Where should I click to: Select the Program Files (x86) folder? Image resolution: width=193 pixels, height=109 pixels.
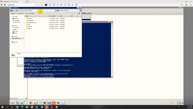(x=32, y=22)
